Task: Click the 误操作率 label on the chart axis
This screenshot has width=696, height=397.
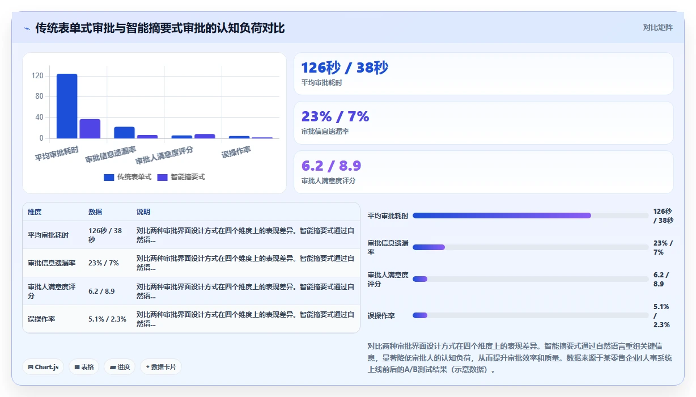Action: [x=236, y=151]
